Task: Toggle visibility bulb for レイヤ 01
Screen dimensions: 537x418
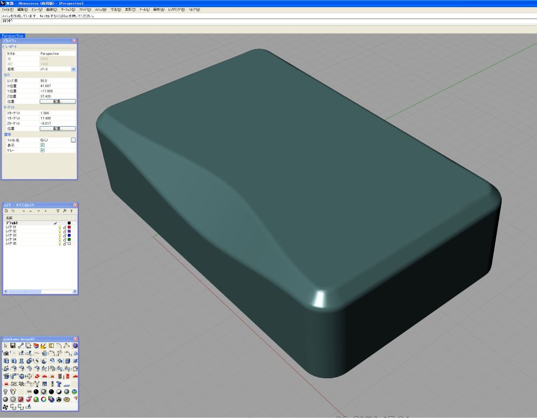Action: (60, 228)
